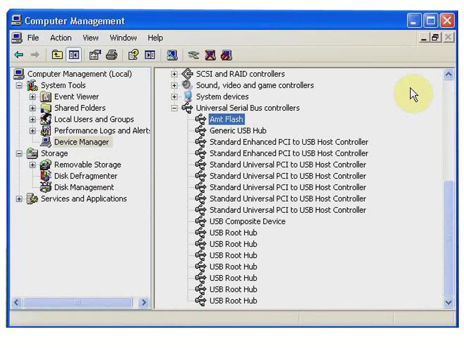Restore the inner console window
The height and width of the screenshot is (348, 464).
click(x=436, y=38)
